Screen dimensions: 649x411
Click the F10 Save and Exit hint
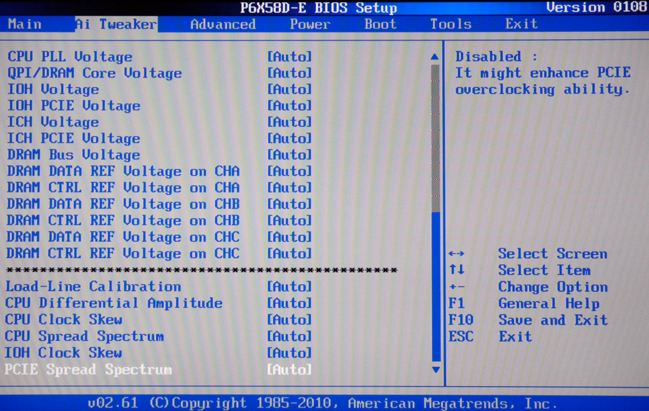pos(528,320)
